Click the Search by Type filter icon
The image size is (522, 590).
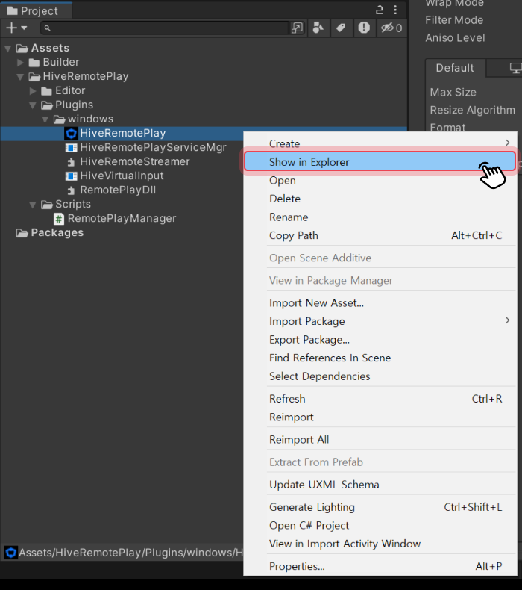tap(319, 28)
